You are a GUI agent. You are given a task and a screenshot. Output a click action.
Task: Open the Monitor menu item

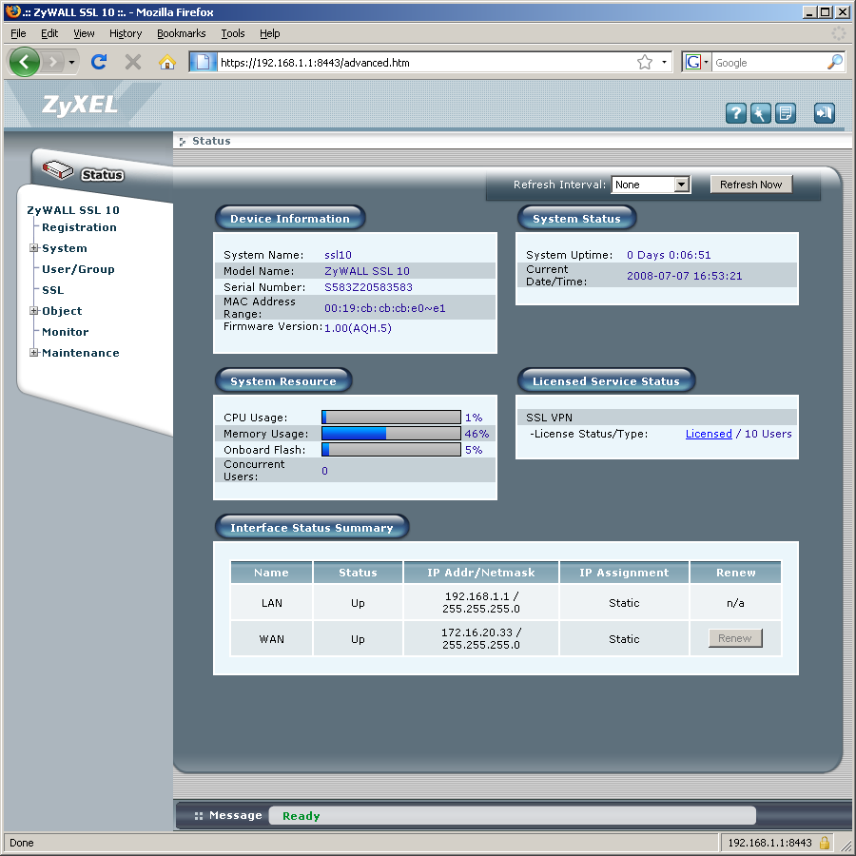point(65,332)
